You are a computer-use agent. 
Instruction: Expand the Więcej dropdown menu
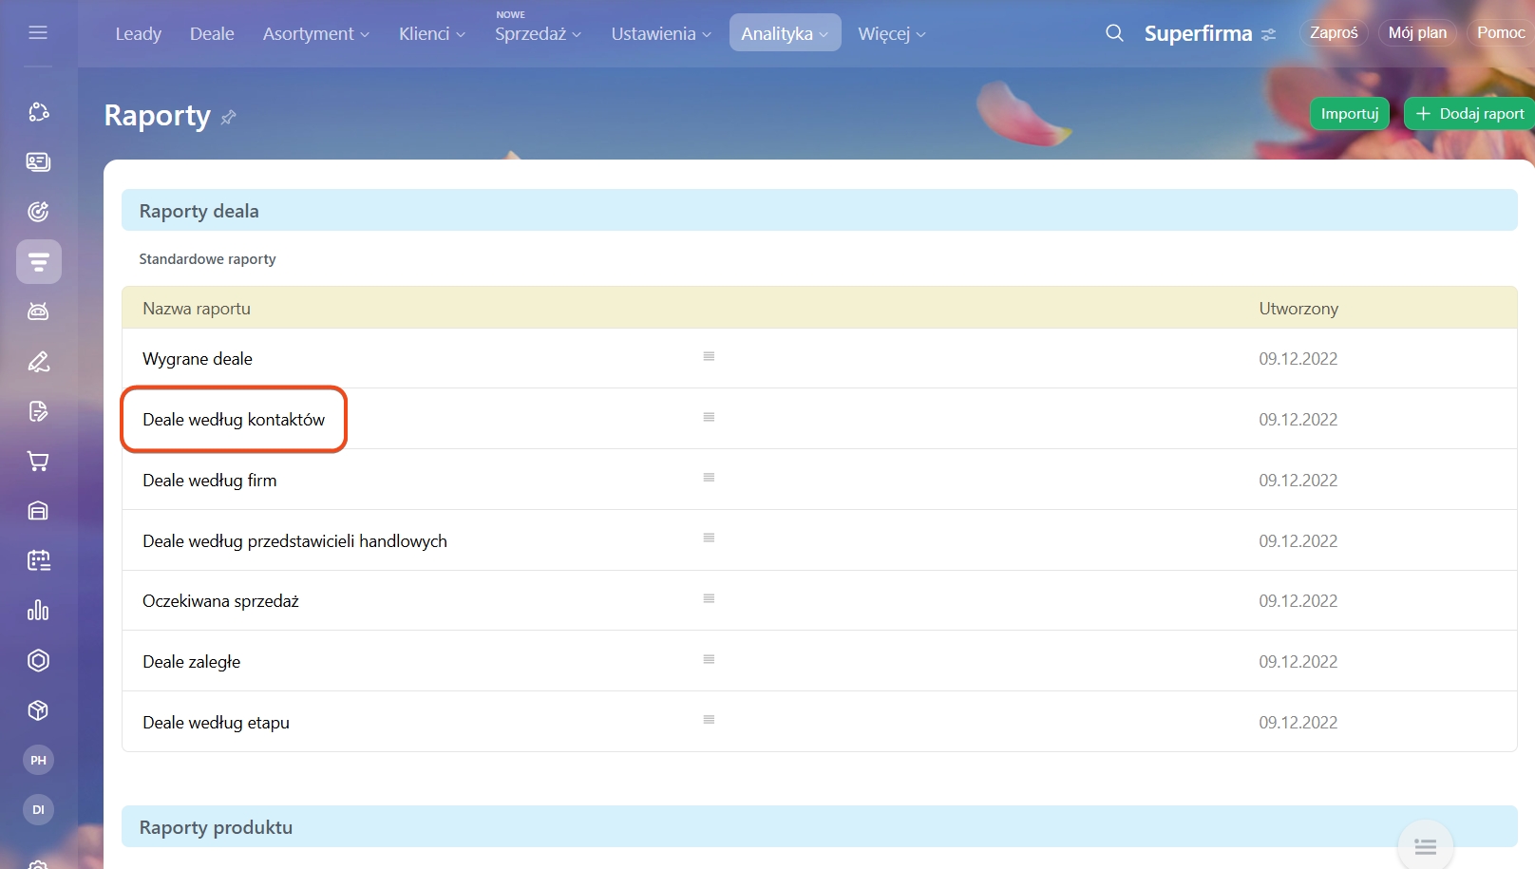coord(891,34)
